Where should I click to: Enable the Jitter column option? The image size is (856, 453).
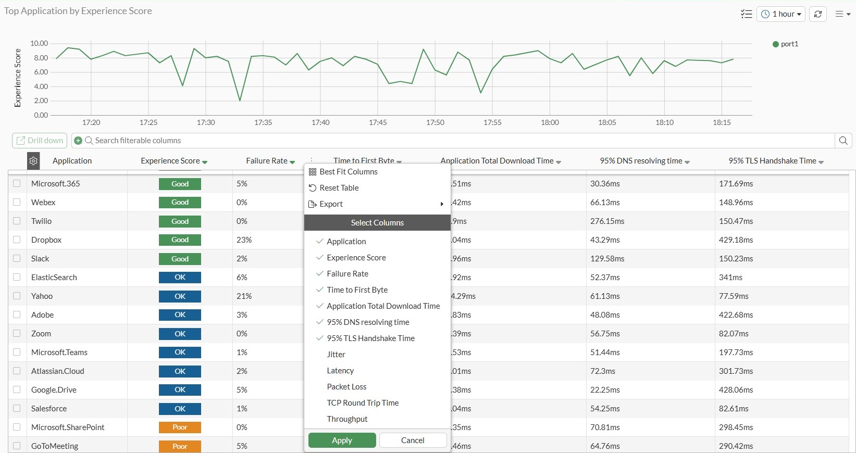tap(336, 355)
